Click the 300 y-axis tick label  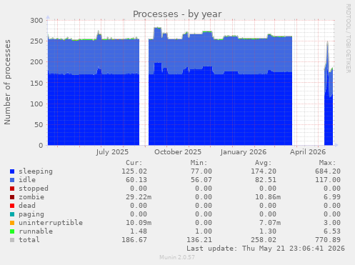coord(36,21)
